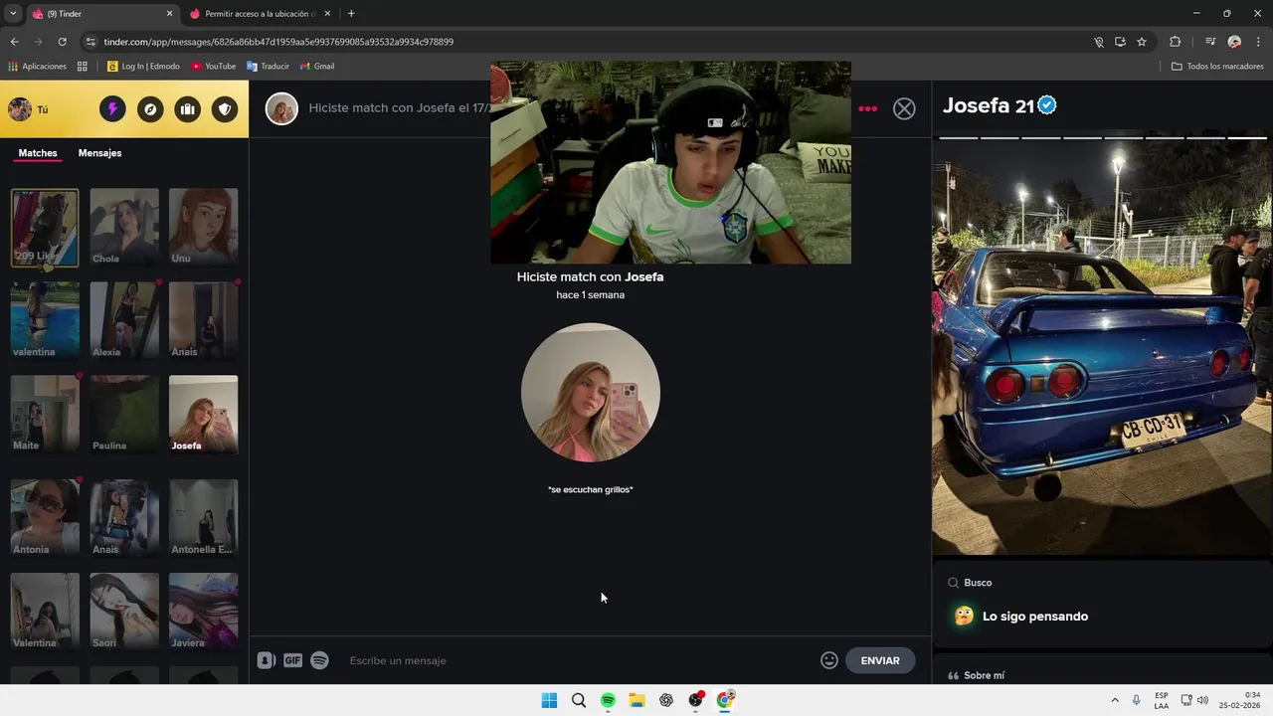Open the Spotify song share icon
This screenshot has width=1273, height=716.
pyautogui.click(x=319, y=660)
